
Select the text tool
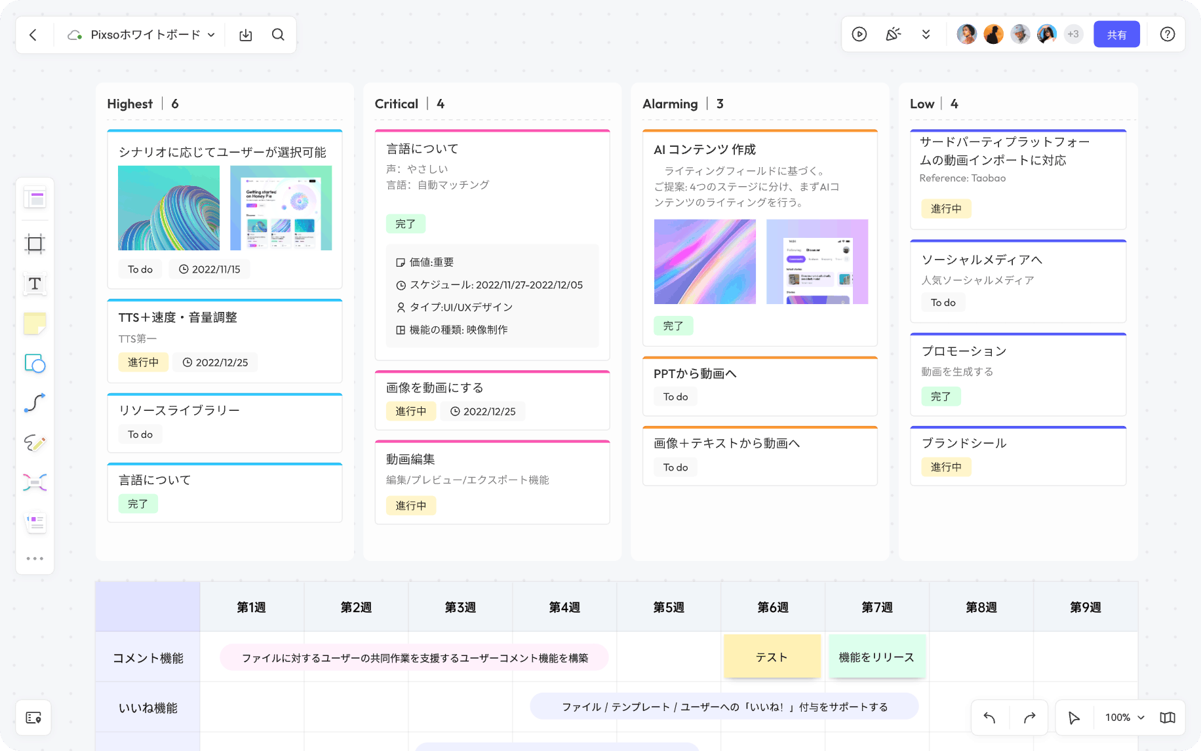[x=35, y=284]
